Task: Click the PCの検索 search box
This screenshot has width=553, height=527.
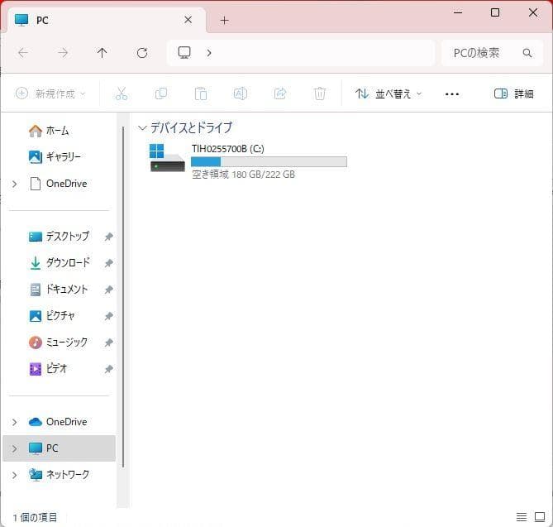Action: (x=493, y=53)
